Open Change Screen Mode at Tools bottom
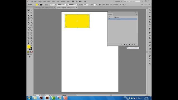This screenshot has width=178, height=100. pos(30,57)
